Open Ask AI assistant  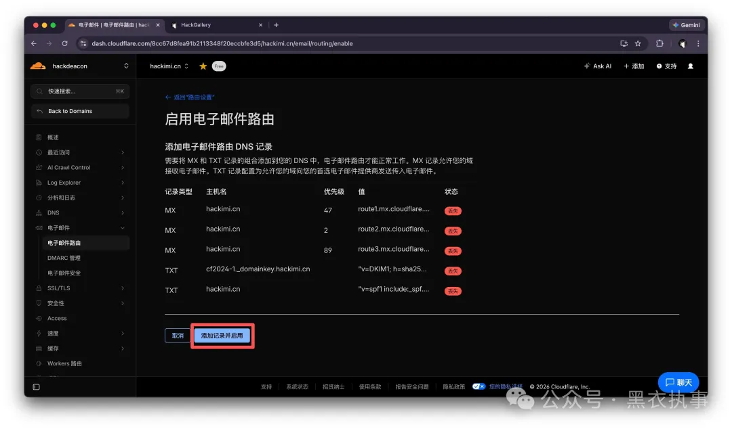[x=598, y=66]
